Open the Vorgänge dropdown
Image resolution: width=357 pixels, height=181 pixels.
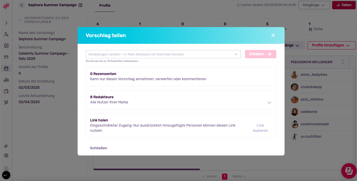(x=314, y=5)
